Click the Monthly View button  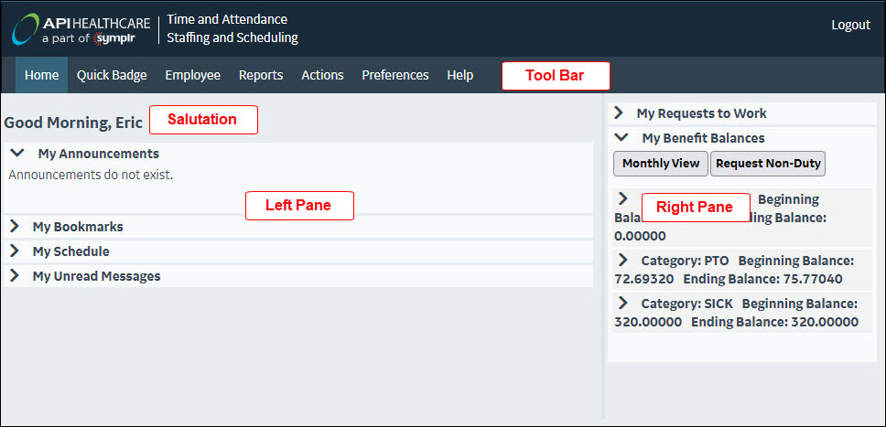point(660,164)
